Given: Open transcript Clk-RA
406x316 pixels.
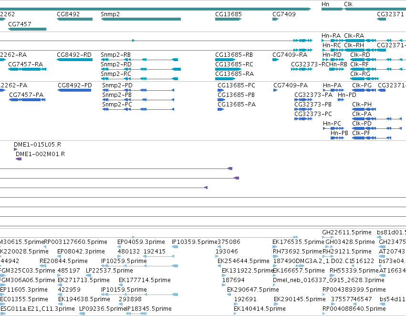Looking at the screenshot, I should point(354,36).
